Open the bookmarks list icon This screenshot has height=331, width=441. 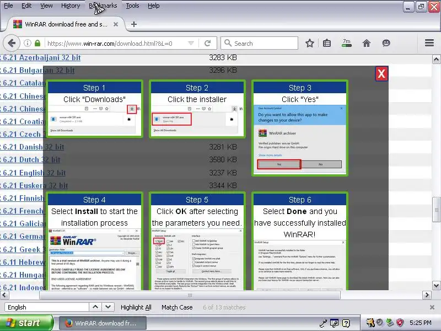327,44
